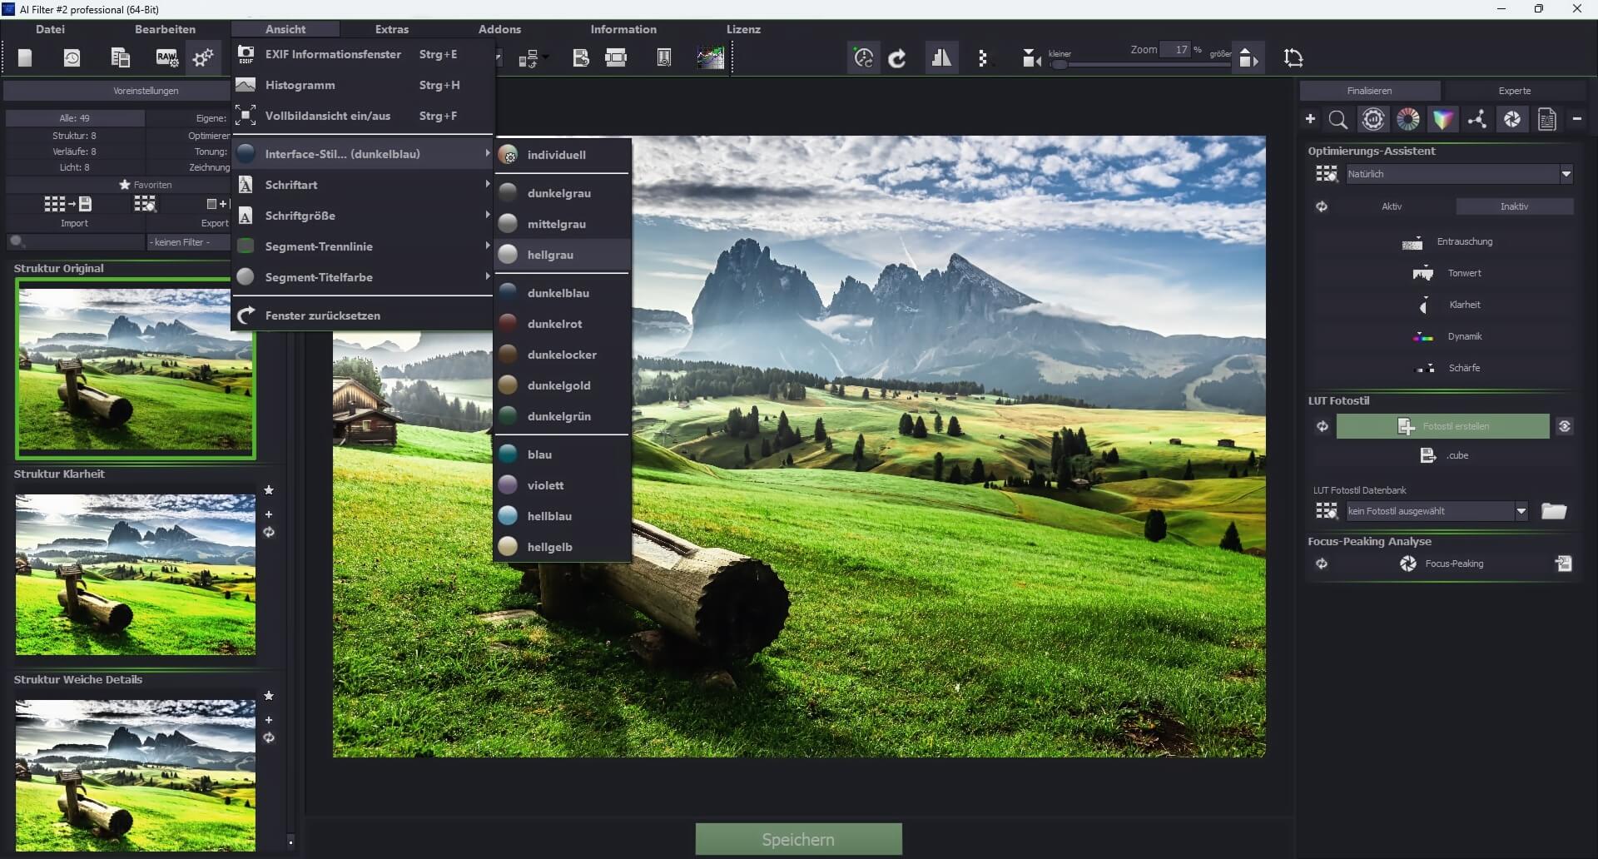
Task: Select the magnifier search icon in the Experte panel
Action: pos(1338,119)
